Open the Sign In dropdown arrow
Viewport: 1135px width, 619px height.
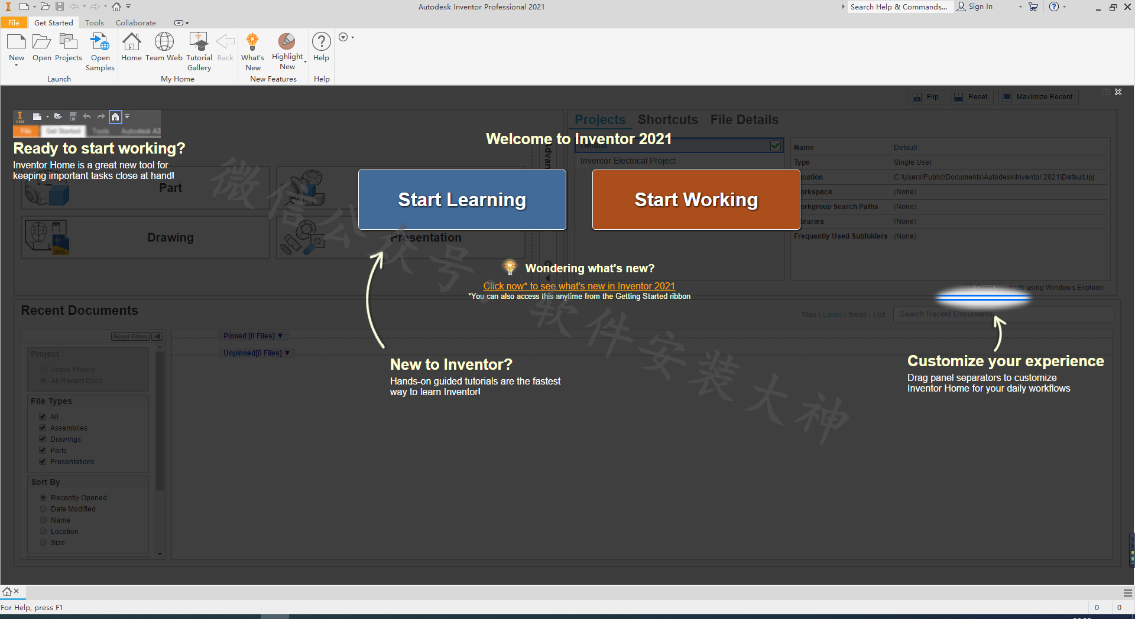(x=1020, y=6)
